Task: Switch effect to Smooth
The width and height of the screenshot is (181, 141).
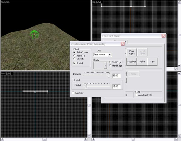Action: tap(75, 59)
